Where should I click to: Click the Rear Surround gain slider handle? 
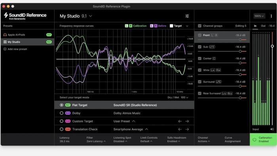[240, 98]
